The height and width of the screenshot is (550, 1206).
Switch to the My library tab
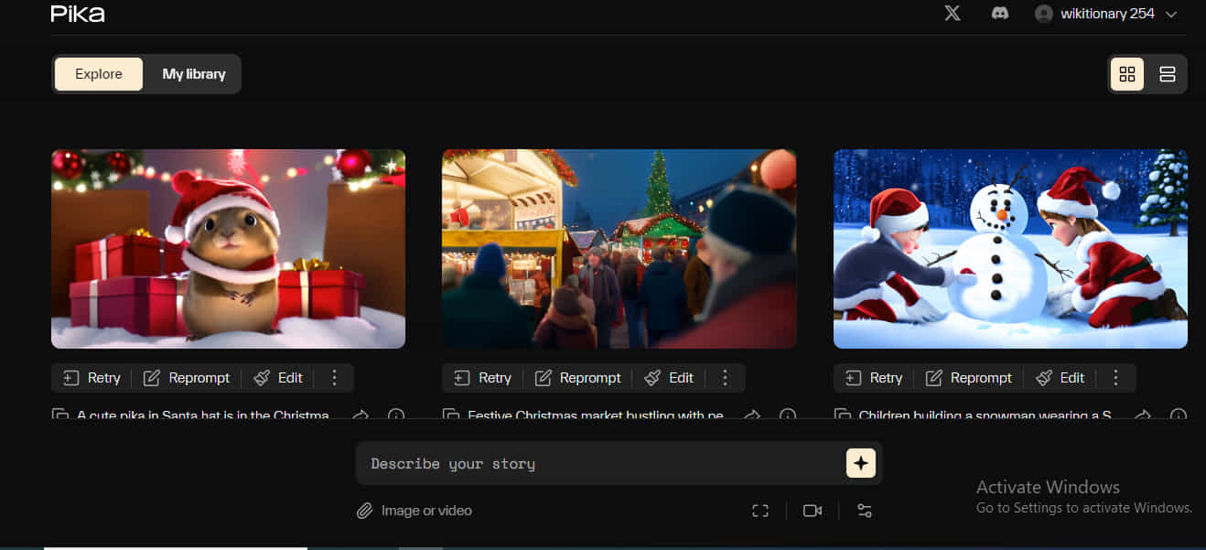pyautogui.click(x=193, y=73)
